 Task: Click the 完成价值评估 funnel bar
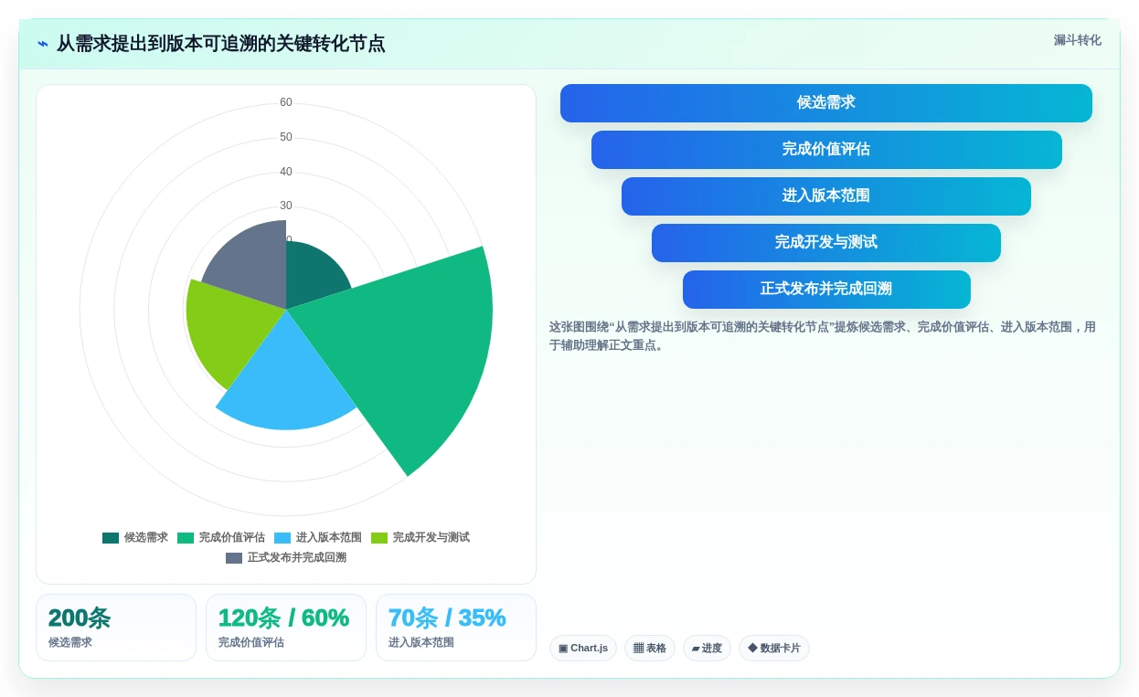pyautogui.click(x=826, y=150)
